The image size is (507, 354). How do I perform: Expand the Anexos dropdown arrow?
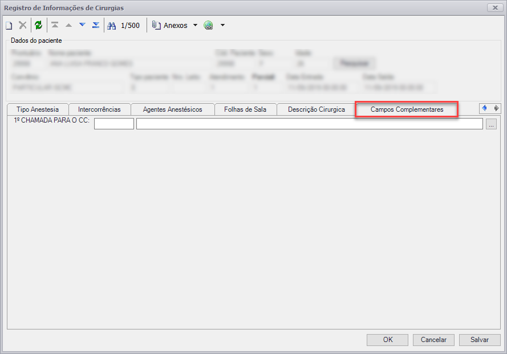point(195,25)
